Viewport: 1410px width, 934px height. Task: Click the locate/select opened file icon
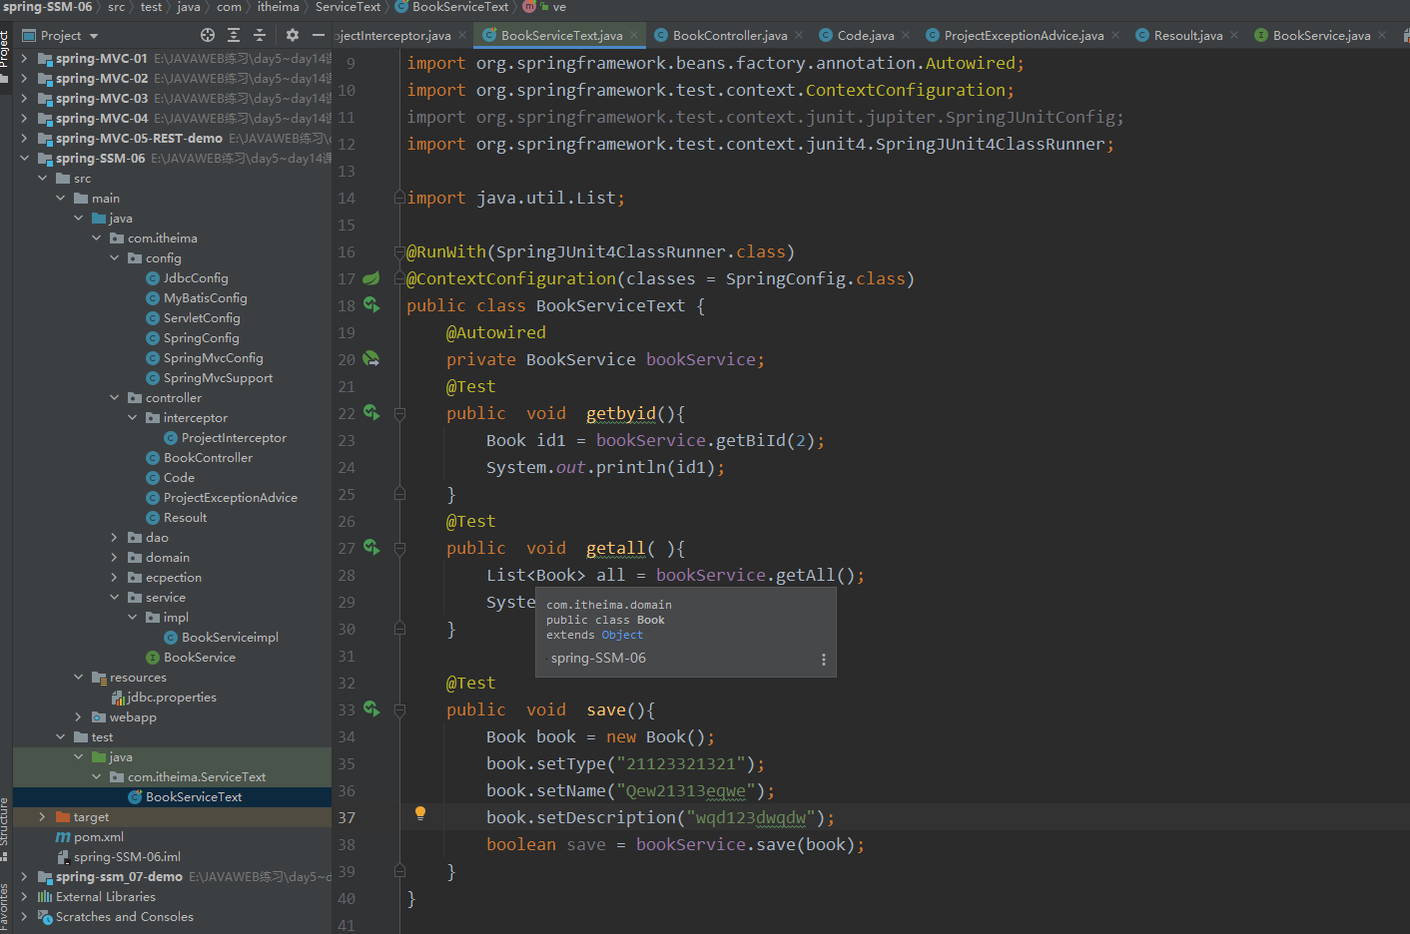point(208,35)
